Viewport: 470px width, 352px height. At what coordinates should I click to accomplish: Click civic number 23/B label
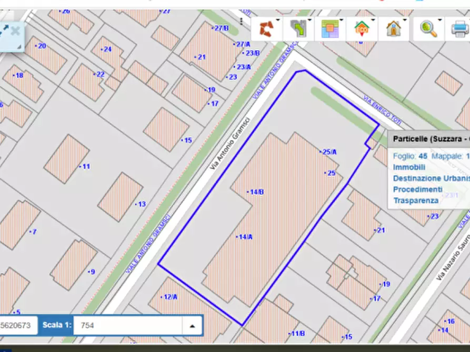[251, 53]
